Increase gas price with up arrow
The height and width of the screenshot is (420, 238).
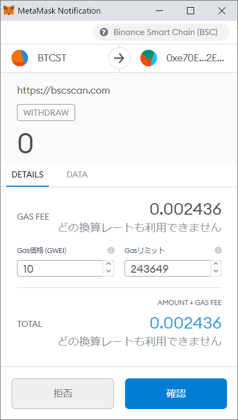109,264
